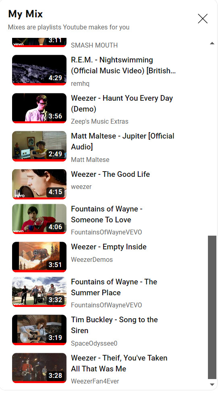Open the SpaceOdyssee0 channel name
This screenshot has width=218, height=400.
pos(94,343)
